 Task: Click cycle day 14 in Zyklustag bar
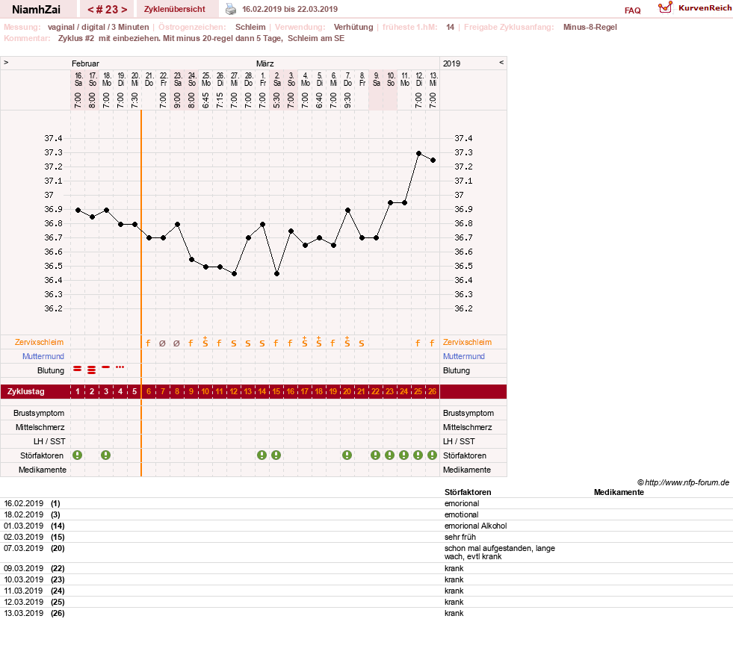(262, 391)
